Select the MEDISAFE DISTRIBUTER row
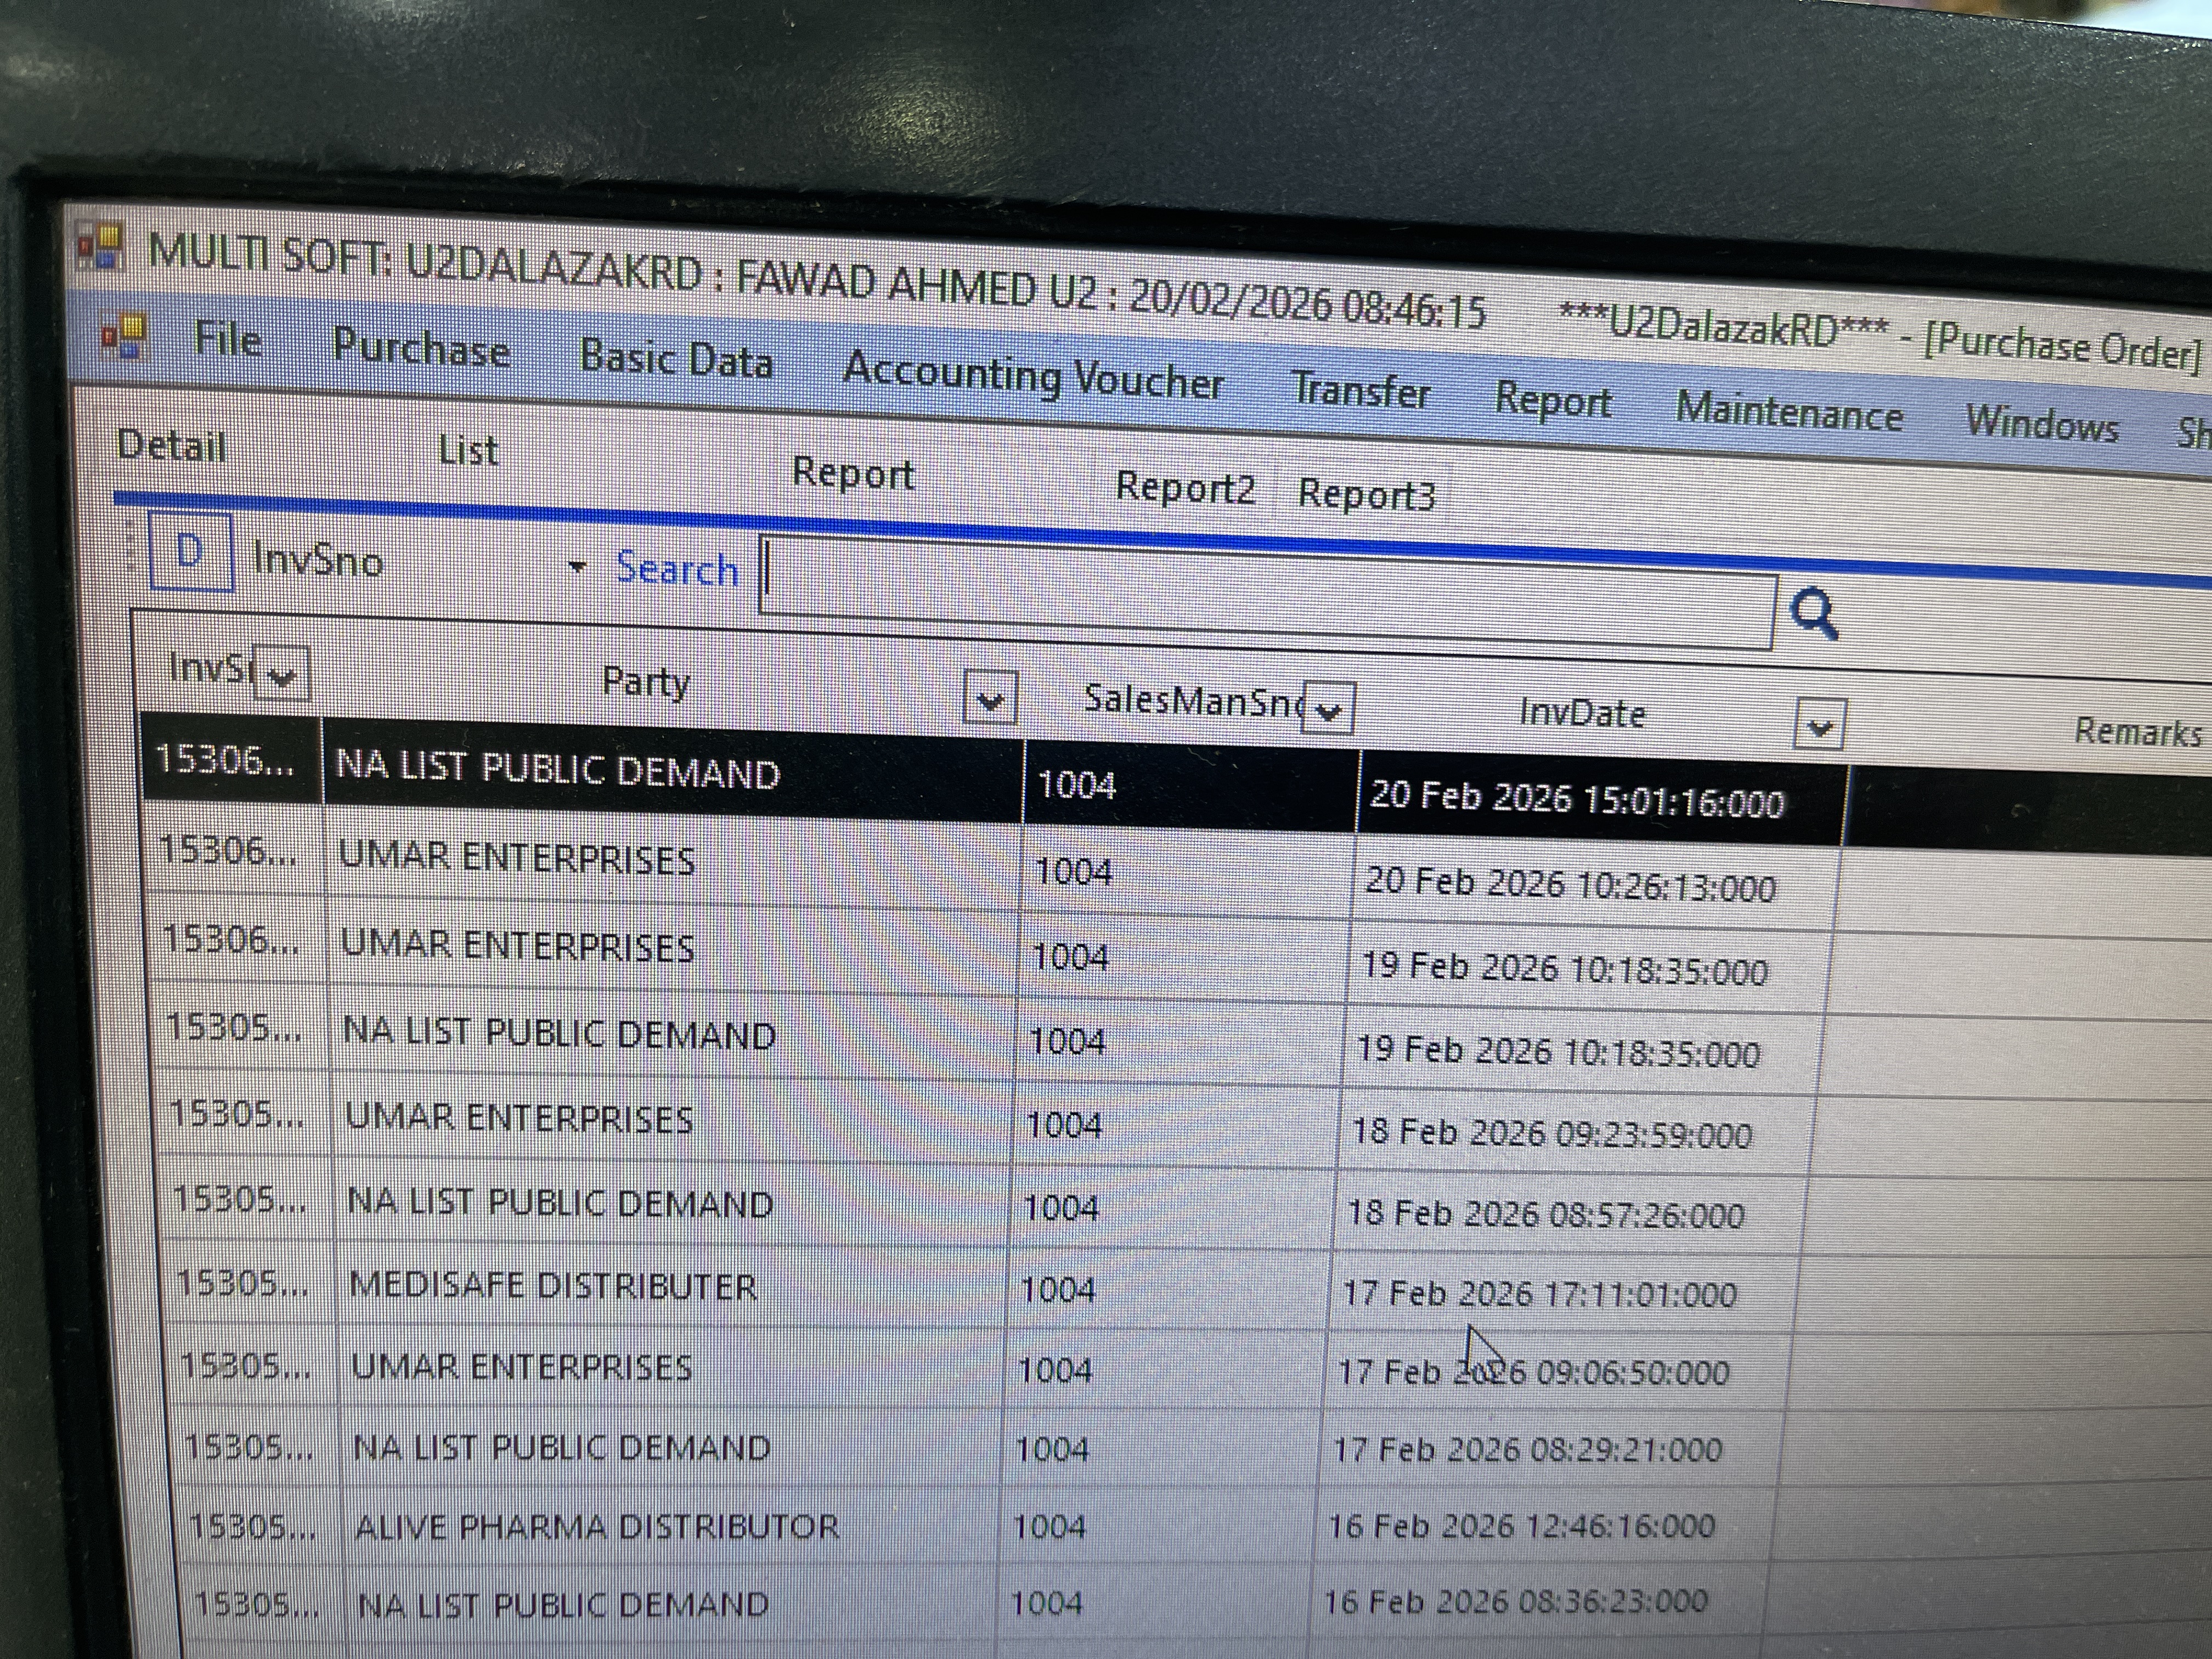The height and width of the screenshot is (1659, 2212). 553,1285
